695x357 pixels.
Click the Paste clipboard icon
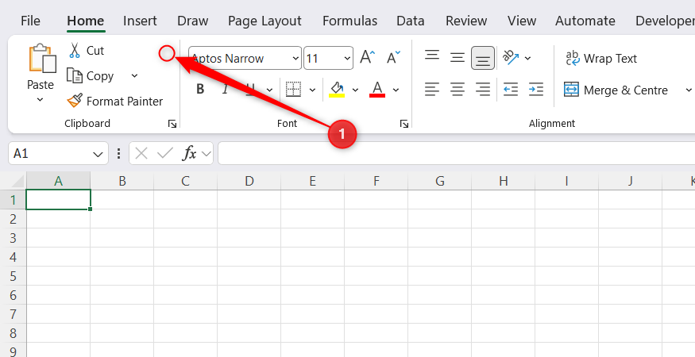click(42, 58)
